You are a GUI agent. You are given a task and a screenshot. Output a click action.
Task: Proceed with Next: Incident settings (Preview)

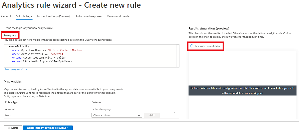(48, 128)
